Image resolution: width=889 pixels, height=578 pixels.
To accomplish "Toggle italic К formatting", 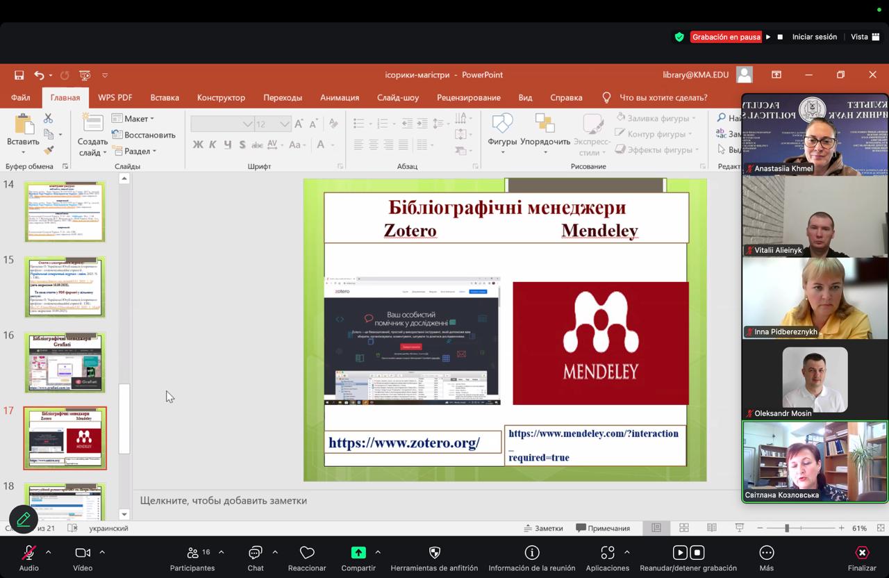I will pos(213,144).
